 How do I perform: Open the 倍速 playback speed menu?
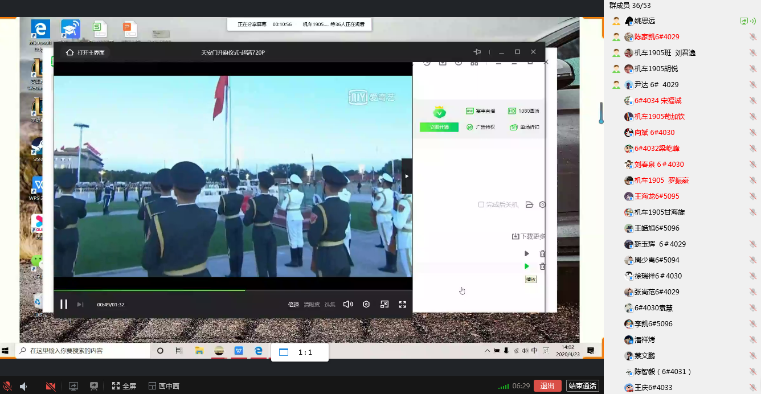[293, 305]
